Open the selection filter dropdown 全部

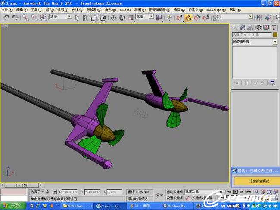(x=60, y=17)
